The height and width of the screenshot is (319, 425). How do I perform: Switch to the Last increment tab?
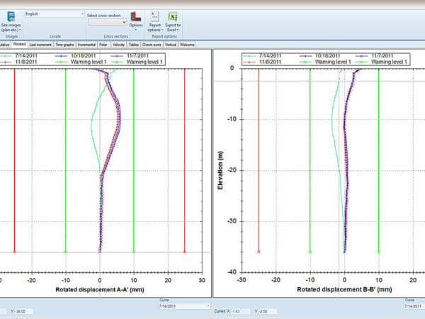tap(40, 45)
